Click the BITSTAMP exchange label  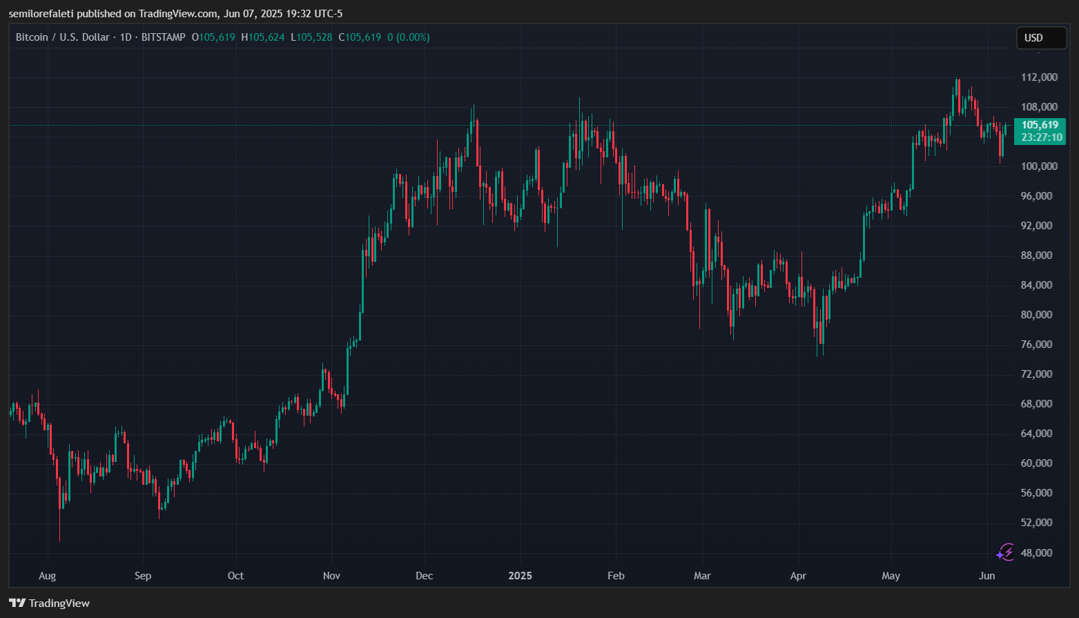pyautogui.click(x=163, y=37)
